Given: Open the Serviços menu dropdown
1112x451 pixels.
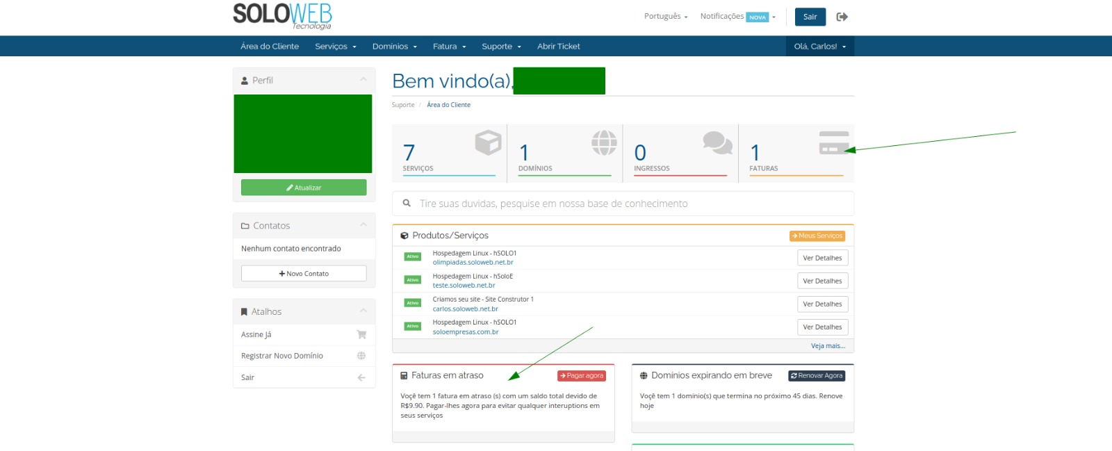Looking at the screenshot, I should tap(336, 47).
